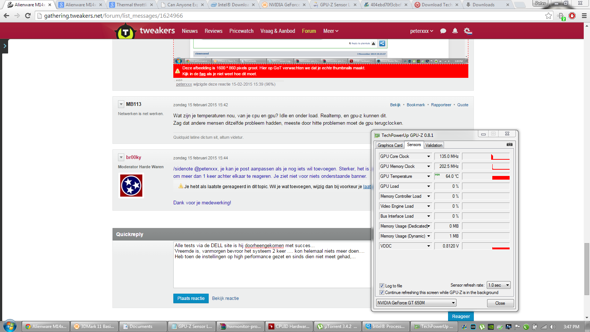
Task: Open the Memory Controller Load dropdown
Action: [428, 196]
